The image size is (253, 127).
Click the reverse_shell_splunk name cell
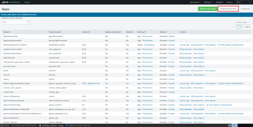pyautogui.click(x=12, y=88)
